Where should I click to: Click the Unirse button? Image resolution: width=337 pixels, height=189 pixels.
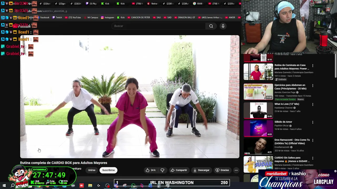pos(92,170)
